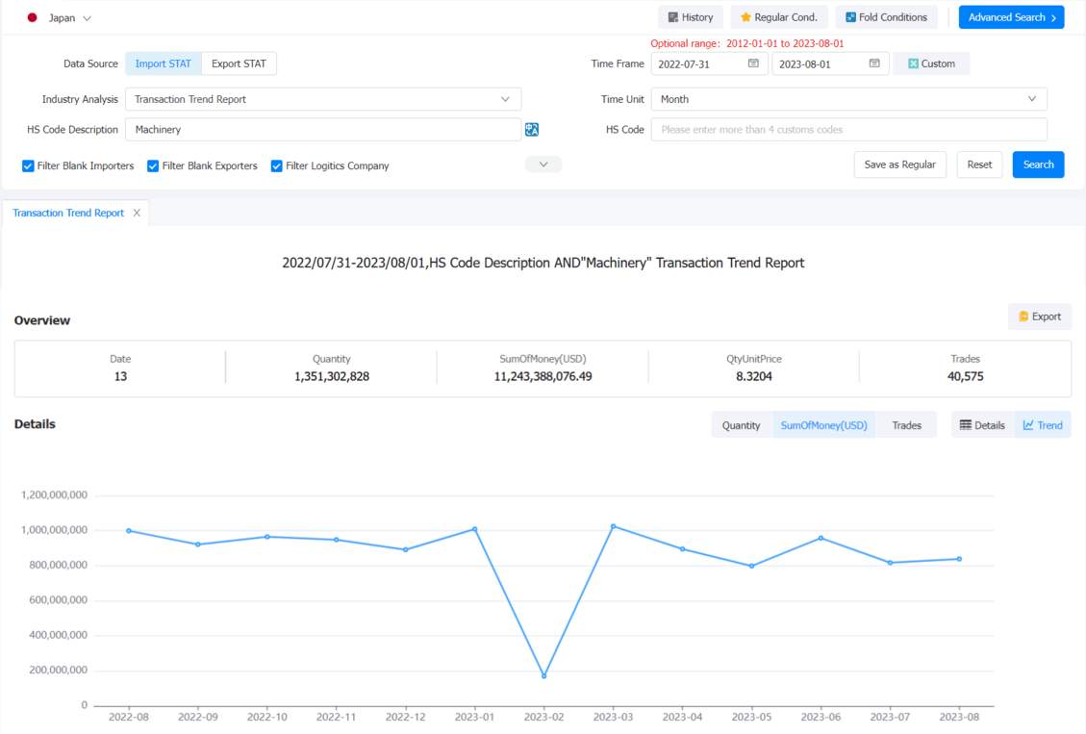Click the 2023-06 data point on chart

pos(821,538)
